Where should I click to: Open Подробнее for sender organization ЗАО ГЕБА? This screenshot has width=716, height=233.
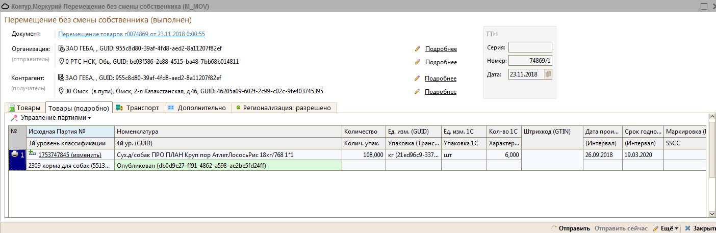pos(441,49)
